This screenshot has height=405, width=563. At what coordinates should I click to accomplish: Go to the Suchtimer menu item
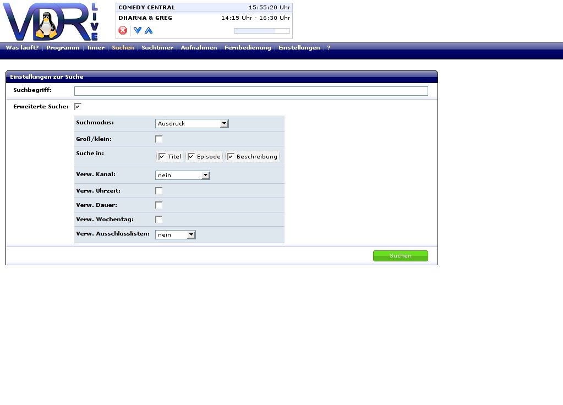[x=157, y=48]
